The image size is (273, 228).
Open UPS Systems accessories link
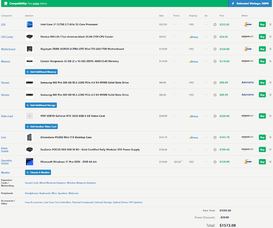[136, 202]
